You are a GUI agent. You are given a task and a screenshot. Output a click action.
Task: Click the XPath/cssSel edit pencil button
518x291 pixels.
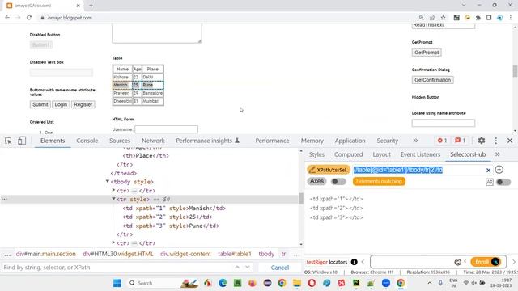329,170
